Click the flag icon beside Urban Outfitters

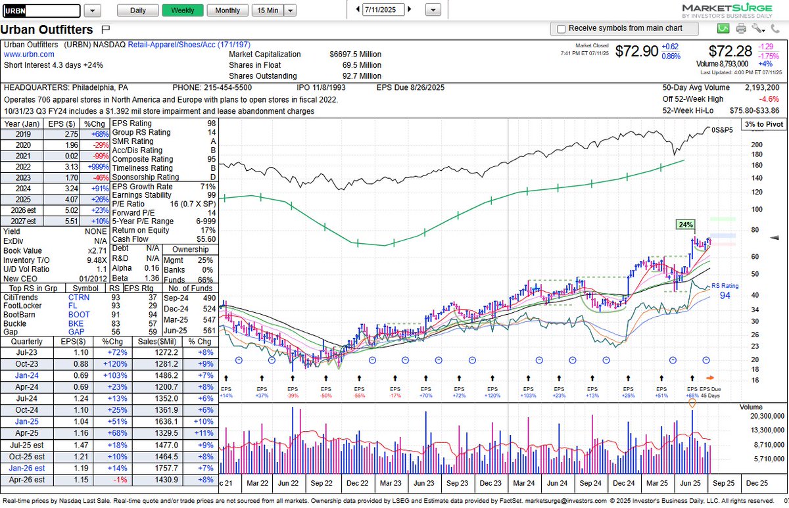(x=106, y=30)
